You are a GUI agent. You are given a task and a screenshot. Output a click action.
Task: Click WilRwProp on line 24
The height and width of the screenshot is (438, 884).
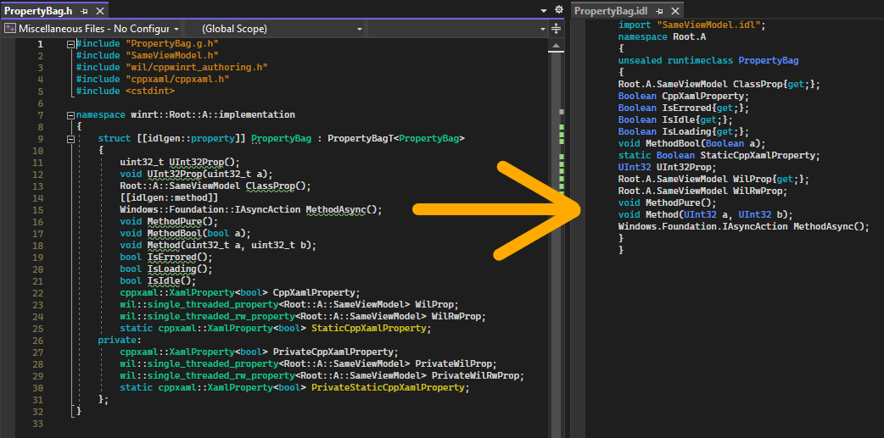pyautogui.click(x=458, y=316)
